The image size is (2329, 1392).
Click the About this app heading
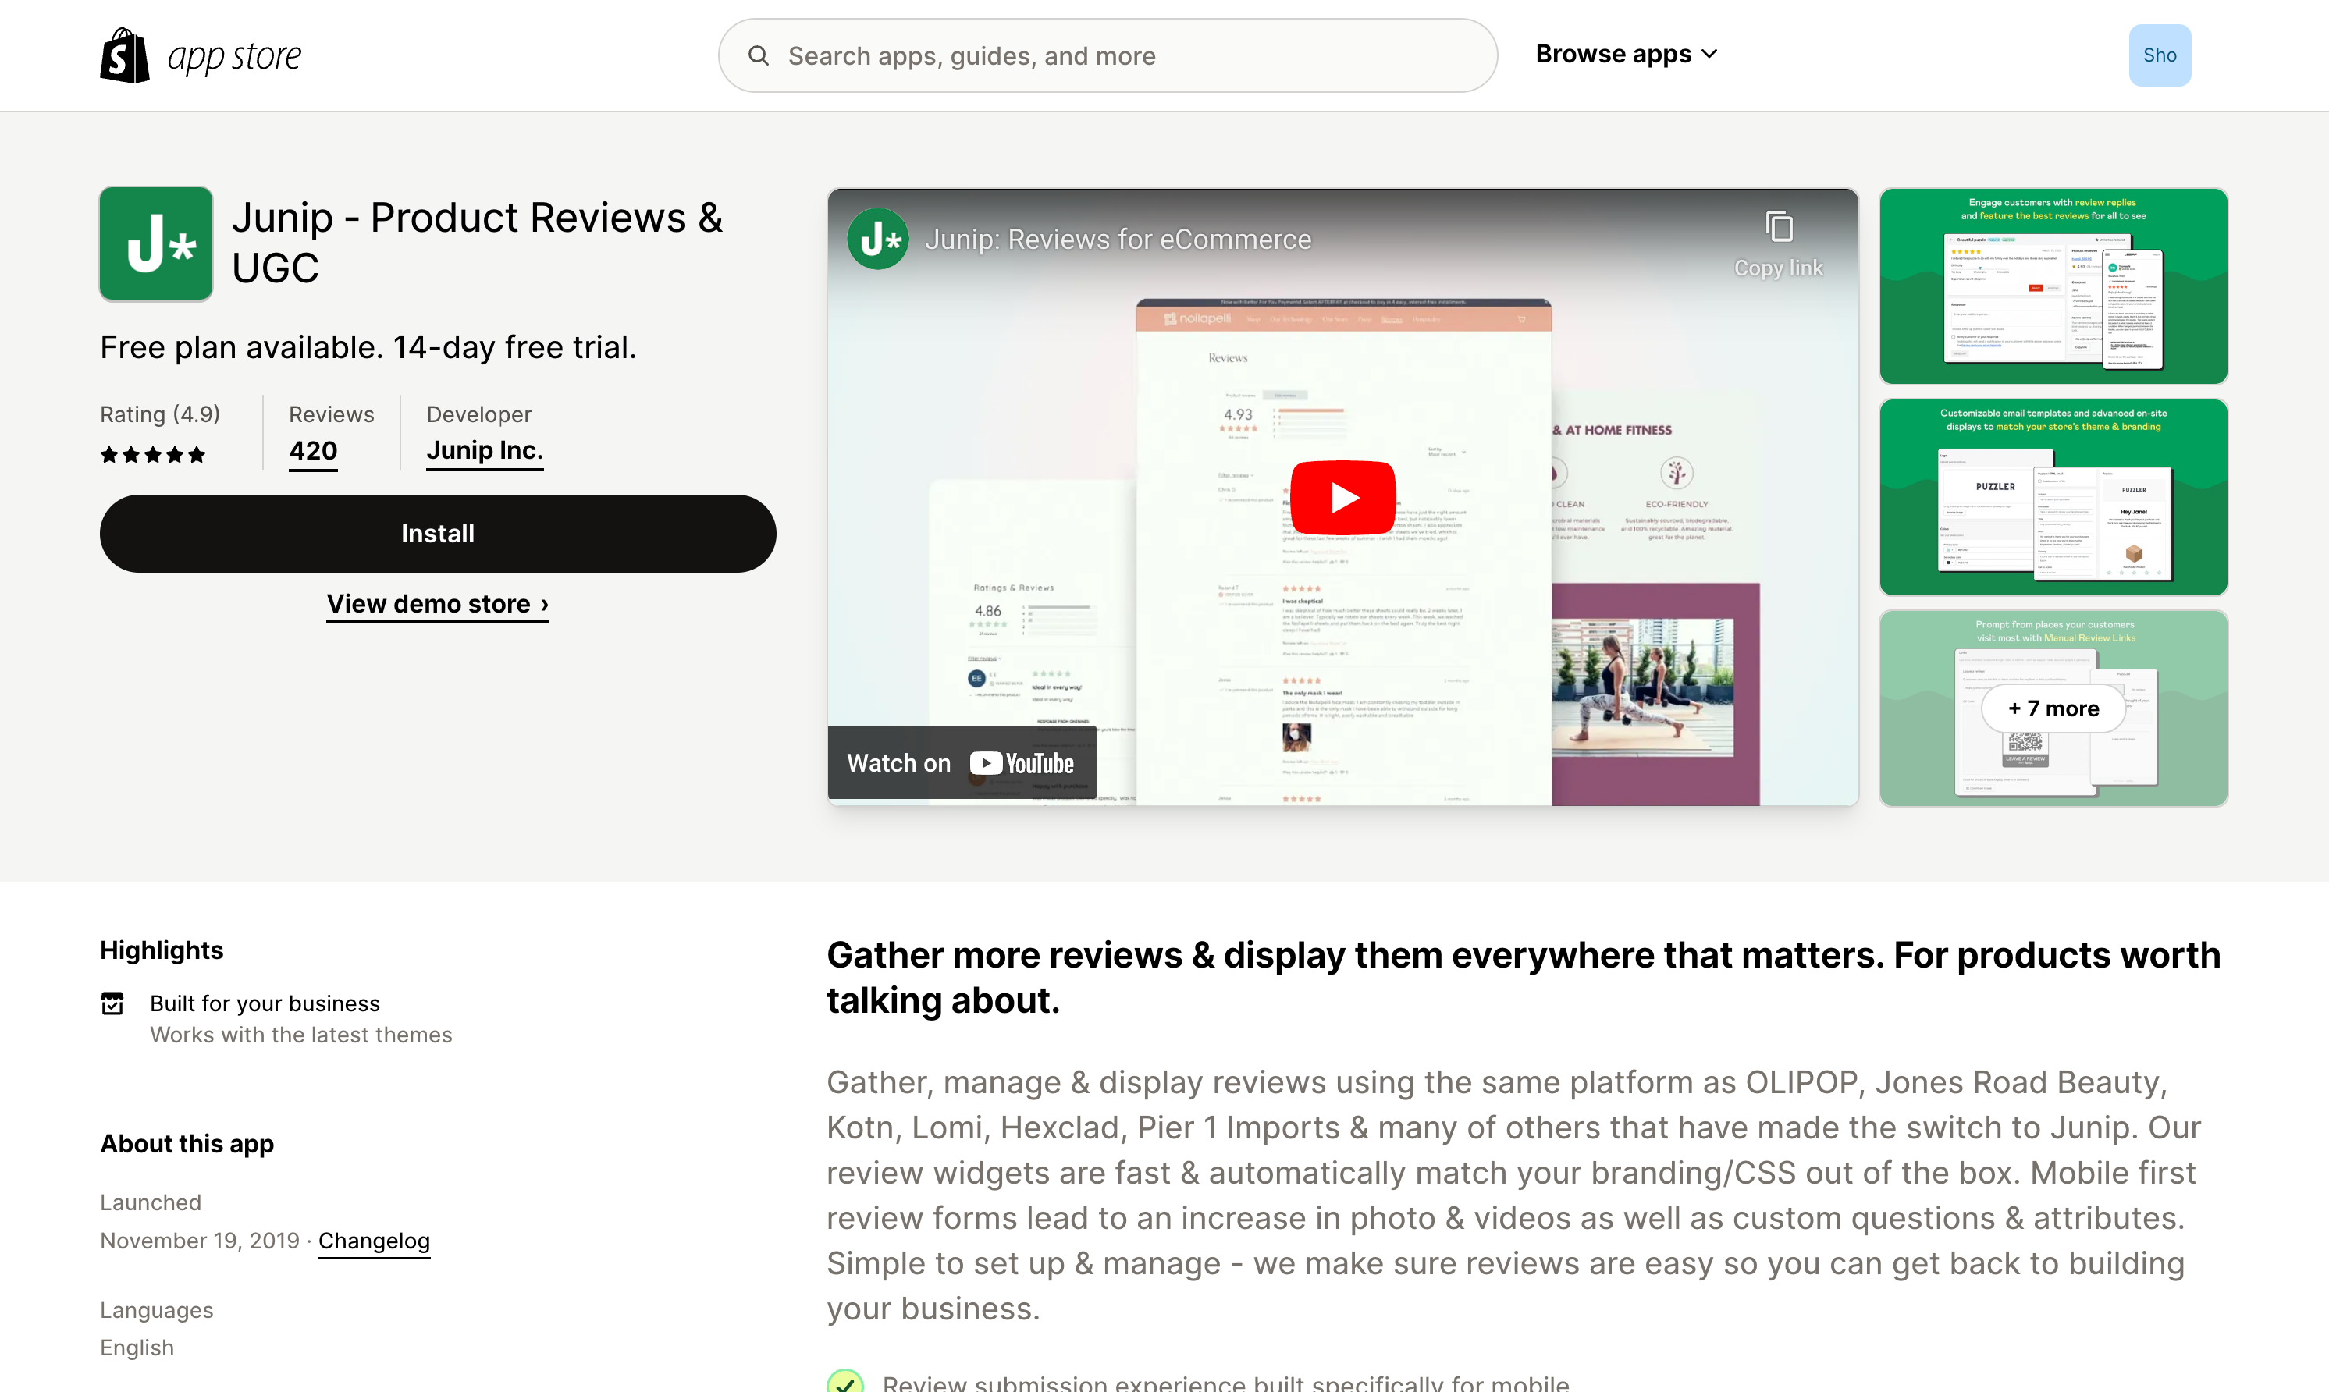(187, 1145)
